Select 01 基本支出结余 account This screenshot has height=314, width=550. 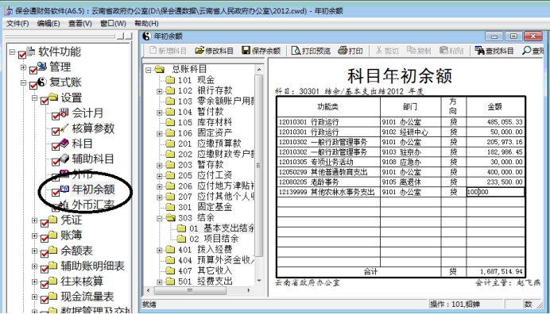coord(222,228)
